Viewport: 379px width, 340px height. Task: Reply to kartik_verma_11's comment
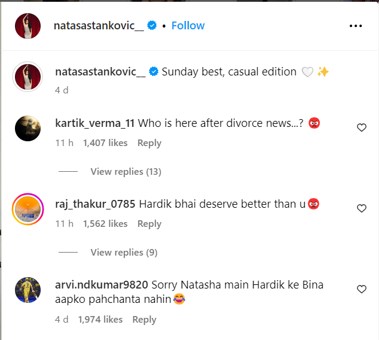coord(149,143)
